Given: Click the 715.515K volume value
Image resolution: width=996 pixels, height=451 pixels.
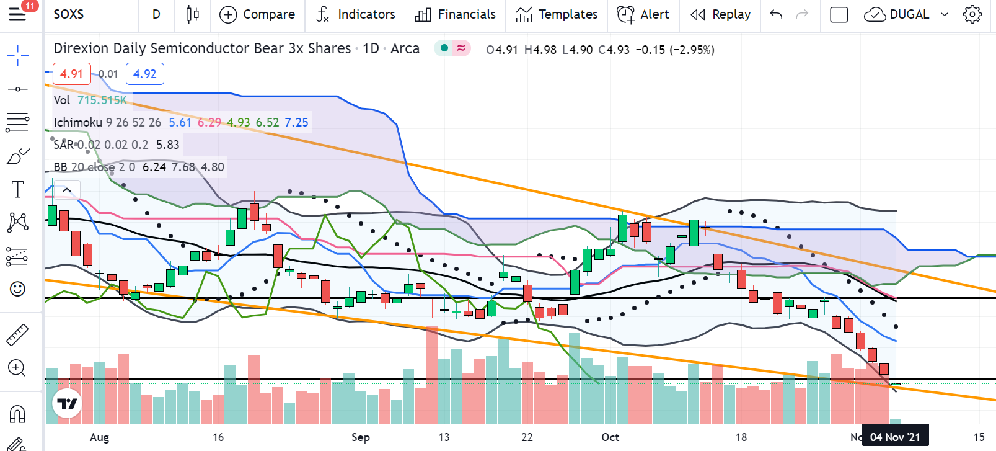Looking at the screenshot, I should coord(102,100).
